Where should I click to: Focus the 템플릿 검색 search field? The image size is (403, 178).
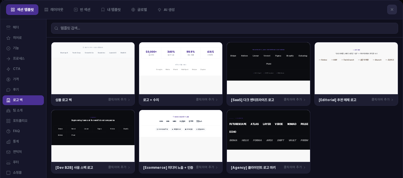(225, 28)
